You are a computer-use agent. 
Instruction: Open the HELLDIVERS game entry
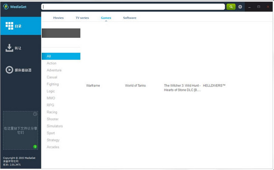(214, 86)
